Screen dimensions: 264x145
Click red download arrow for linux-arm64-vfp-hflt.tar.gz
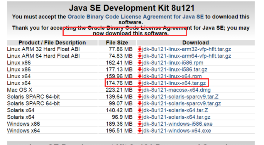pyautogui.click(x=140, y=56)
